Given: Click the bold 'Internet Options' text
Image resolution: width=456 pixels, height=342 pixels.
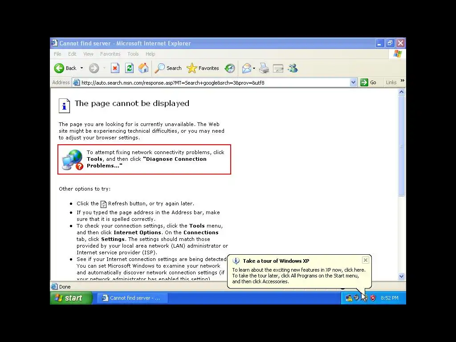Looking at the screenshot, I should [137, 232].
